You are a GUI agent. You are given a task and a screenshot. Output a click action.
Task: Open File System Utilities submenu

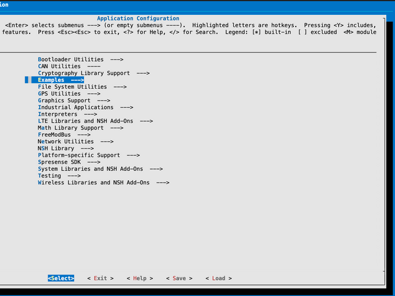click(x=82, y=87)
